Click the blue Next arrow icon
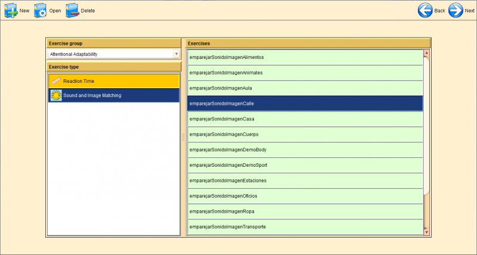 pos(456,10)
